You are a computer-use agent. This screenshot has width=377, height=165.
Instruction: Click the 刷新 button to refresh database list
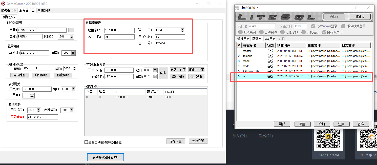282,124
